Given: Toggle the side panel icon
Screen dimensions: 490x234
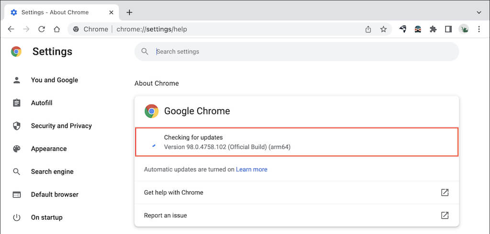Looking at the screenshot, I should 448,29.
